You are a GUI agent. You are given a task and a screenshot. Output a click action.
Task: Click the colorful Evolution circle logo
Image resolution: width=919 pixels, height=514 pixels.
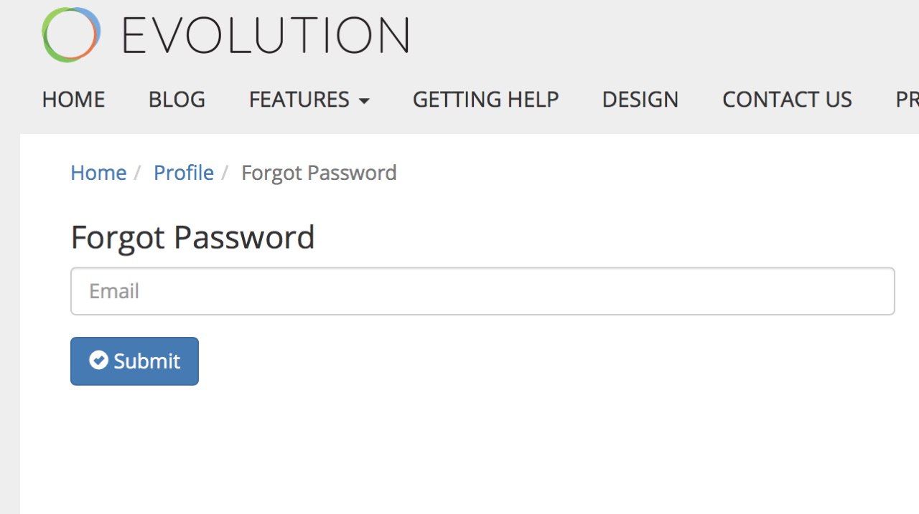pos(71,34)
